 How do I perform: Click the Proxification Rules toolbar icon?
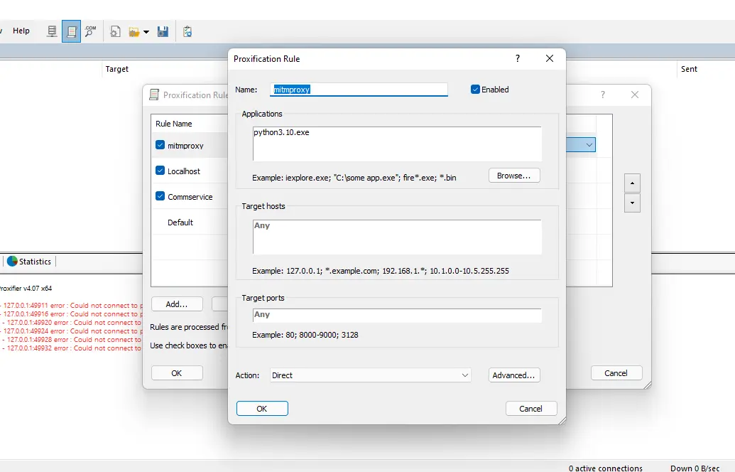point(71,31)
